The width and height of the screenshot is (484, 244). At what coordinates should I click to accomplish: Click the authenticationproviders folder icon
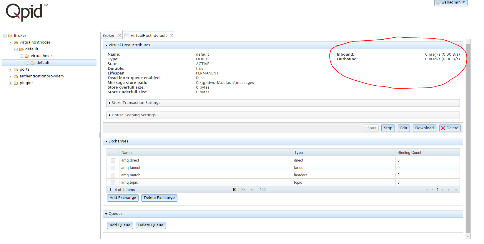16,76
